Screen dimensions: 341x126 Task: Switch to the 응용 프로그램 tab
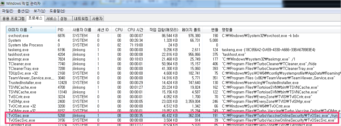tap(14, 19)
